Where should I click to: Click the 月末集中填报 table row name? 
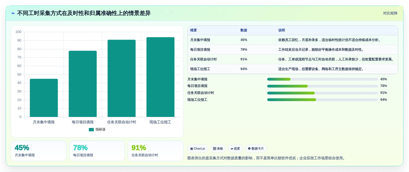pyautogui.click(x=200, y=40)
